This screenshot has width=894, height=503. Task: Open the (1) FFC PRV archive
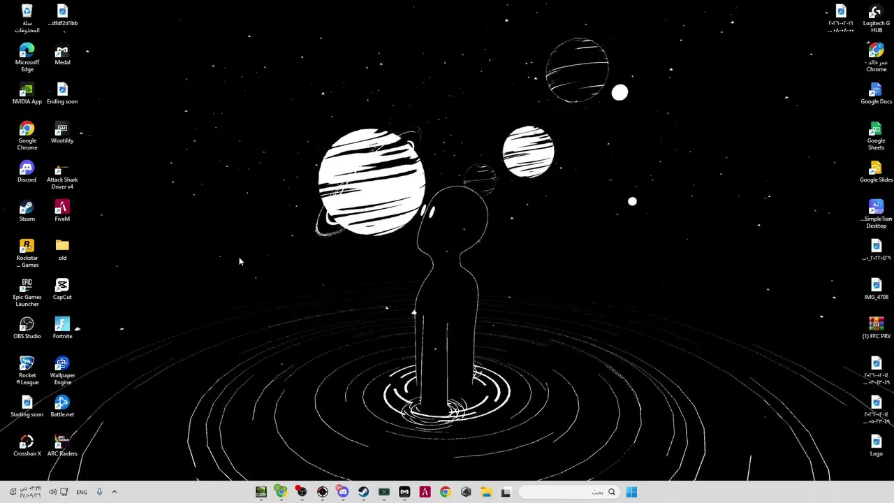pos(876,328)
